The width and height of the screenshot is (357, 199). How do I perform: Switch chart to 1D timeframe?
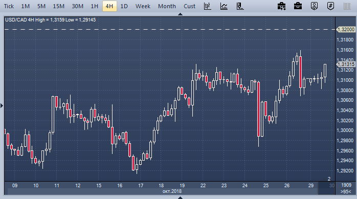(x=124, y=6)
